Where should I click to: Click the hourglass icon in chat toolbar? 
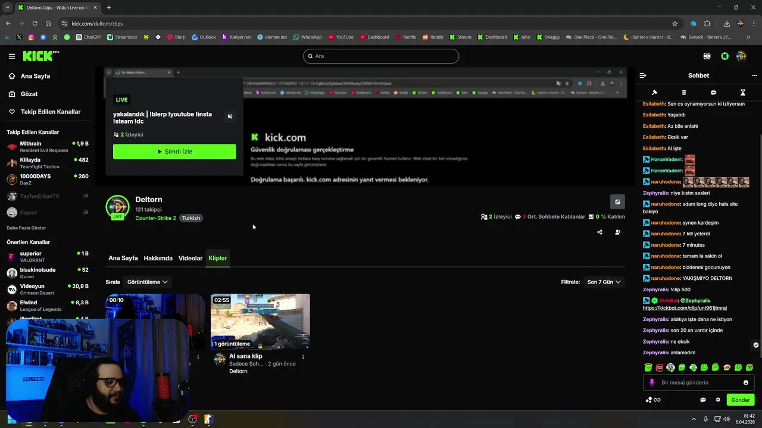click(x=742, y=93)
